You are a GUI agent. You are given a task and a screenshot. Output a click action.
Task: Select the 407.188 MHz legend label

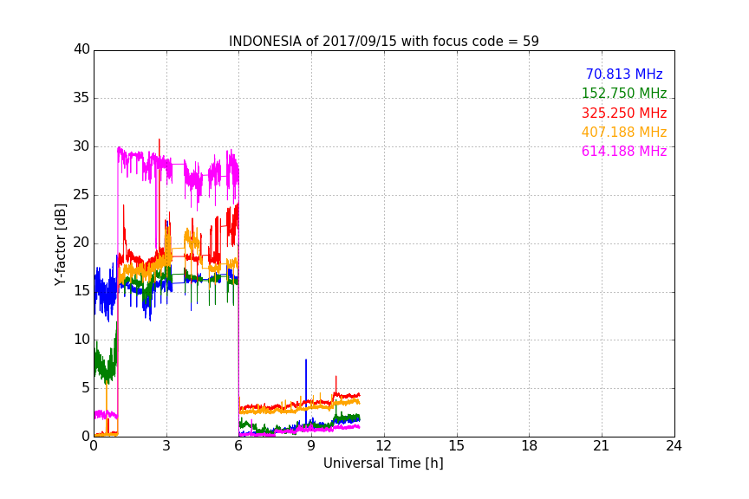click(x=624, y=132)
